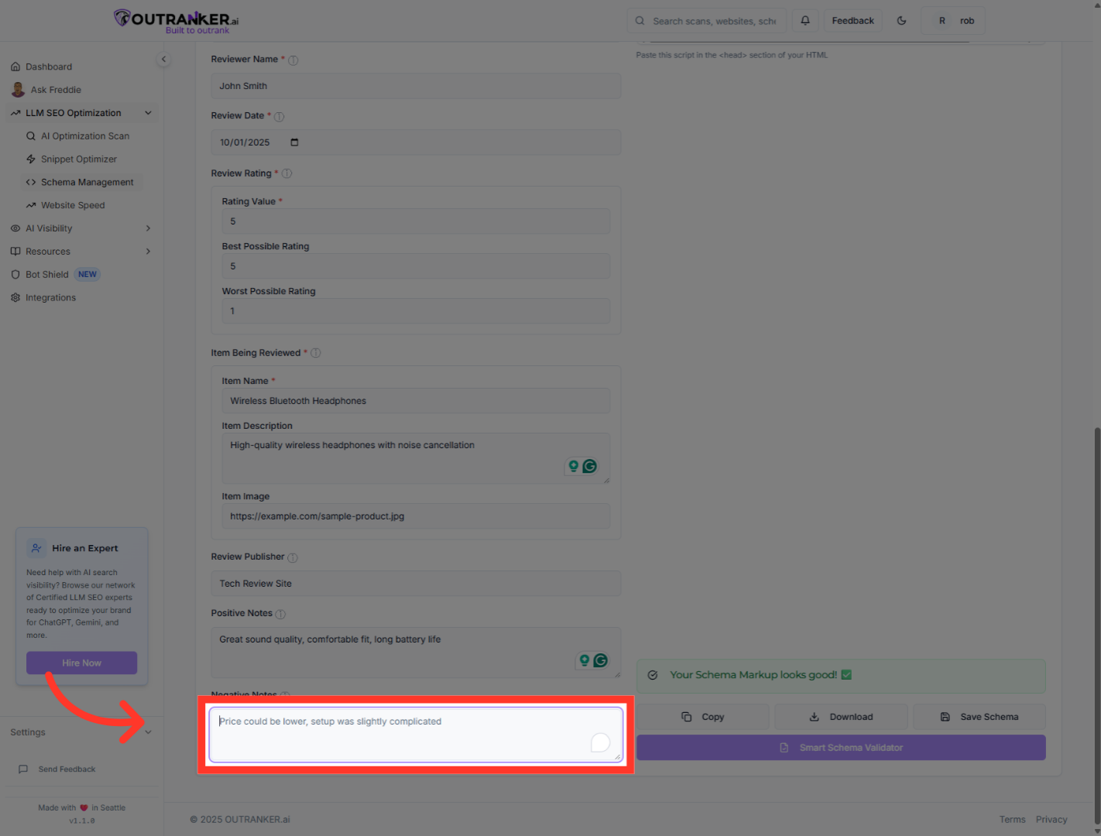Expand the Settings section

[81, 732]
